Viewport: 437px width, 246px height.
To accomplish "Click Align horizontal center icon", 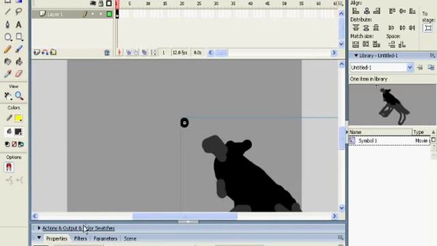I will tap(367, 11).
